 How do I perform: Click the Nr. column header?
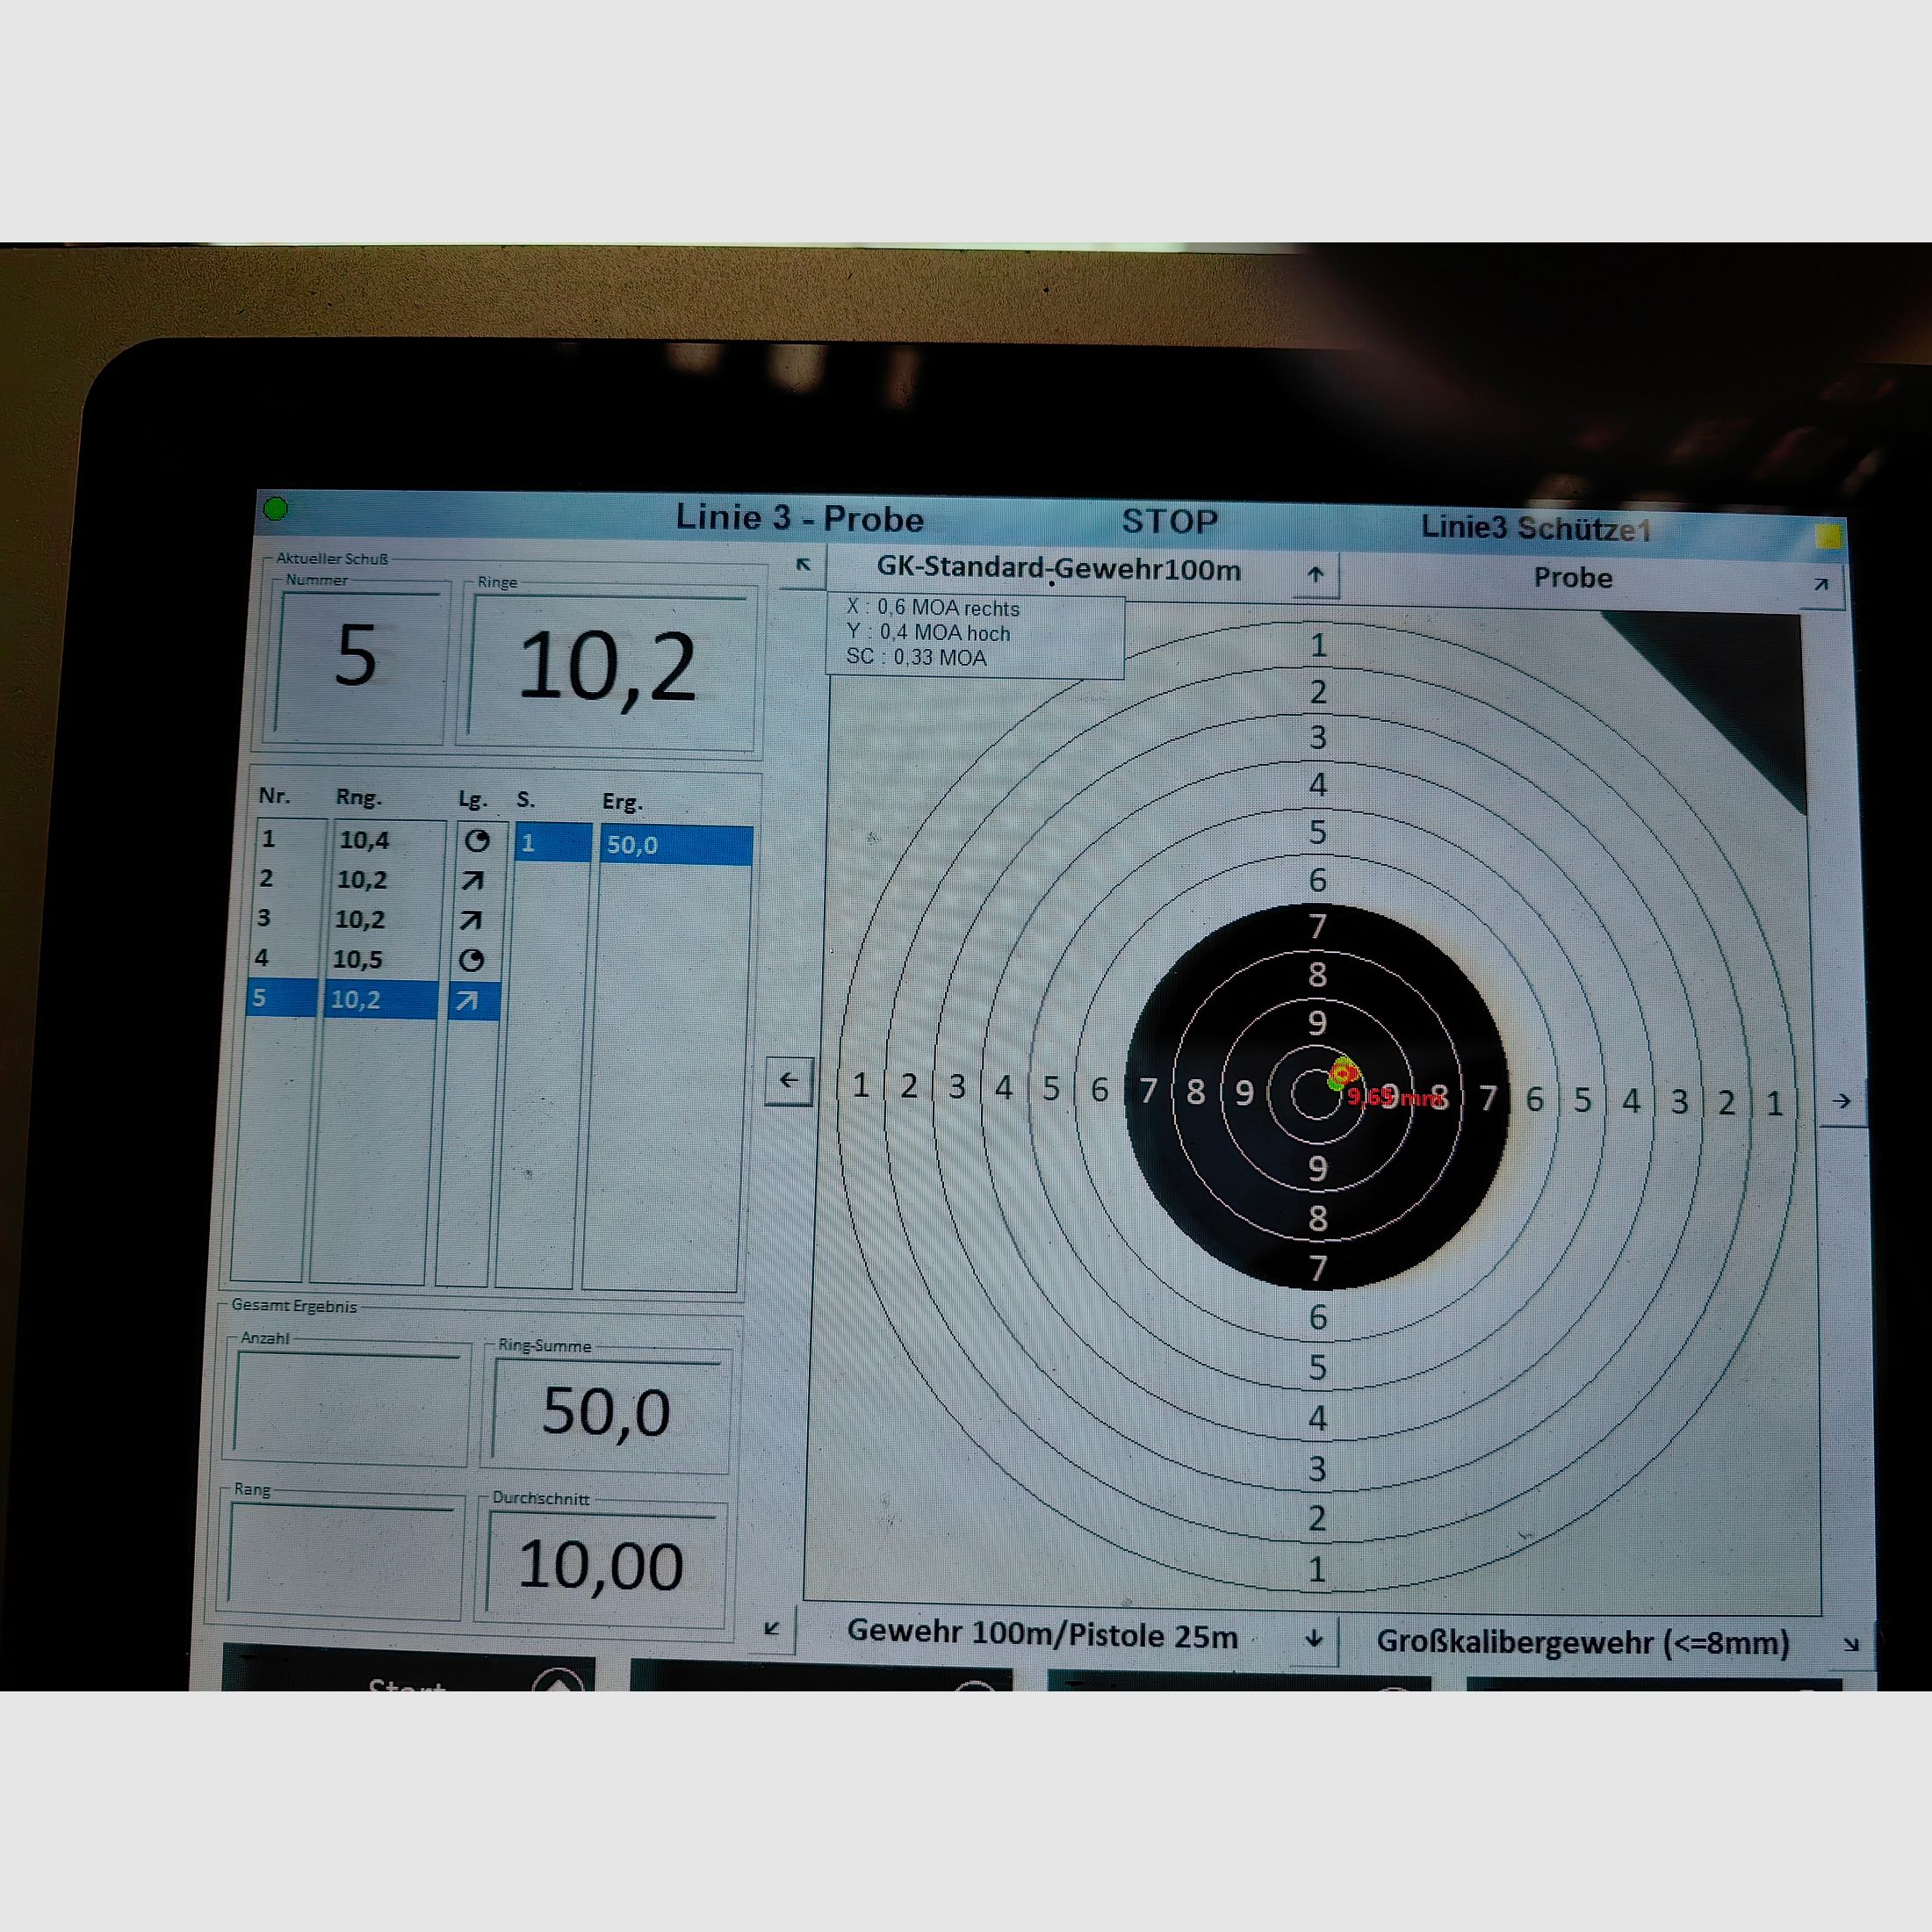coord(274,796)
